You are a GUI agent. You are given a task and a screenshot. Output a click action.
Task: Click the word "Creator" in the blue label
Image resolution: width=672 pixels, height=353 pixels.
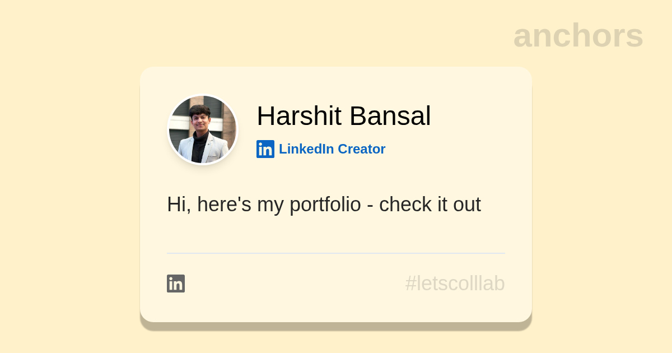pos(362,149)
